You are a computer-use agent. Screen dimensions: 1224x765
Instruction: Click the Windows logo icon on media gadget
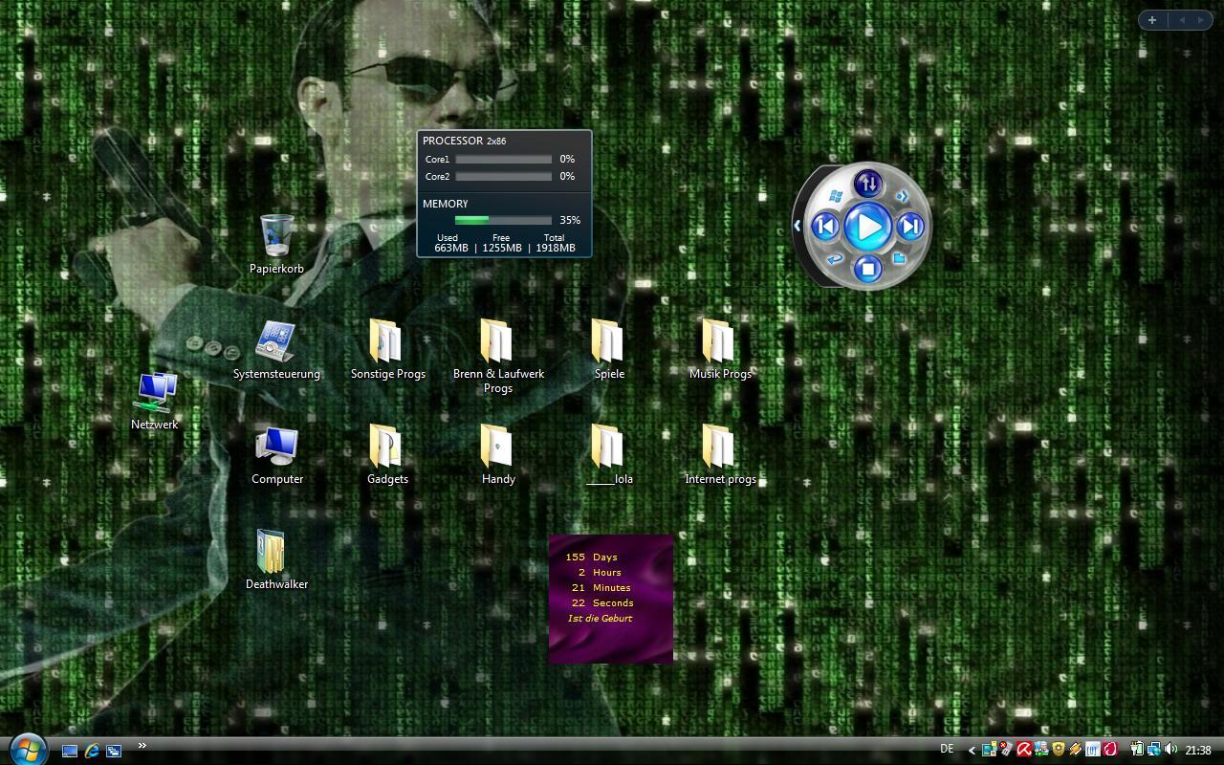click(x=835, y=195)
